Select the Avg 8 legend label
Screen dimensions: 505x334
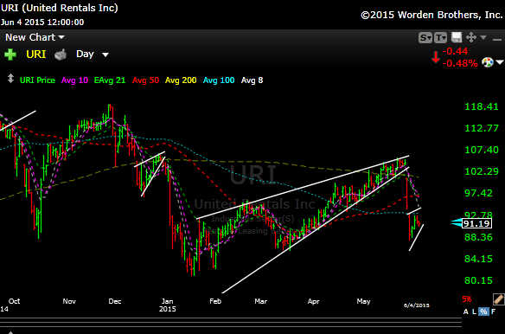point(252,80)
